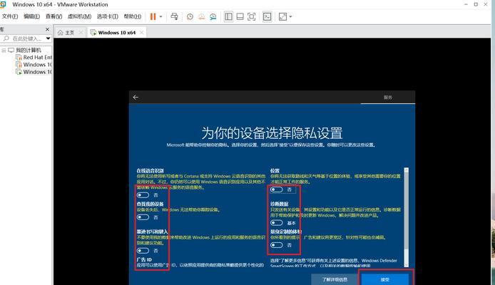Maximize the VMware Workstation window
Screen dimensions: 495x285
(x=476, y=4)
